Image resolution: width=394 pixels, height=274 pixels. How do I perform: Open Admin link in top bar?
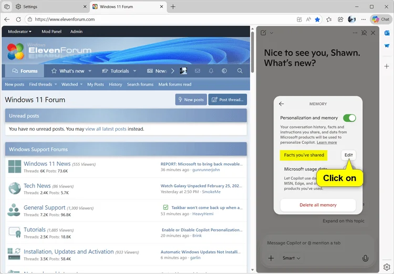(76, 31)
